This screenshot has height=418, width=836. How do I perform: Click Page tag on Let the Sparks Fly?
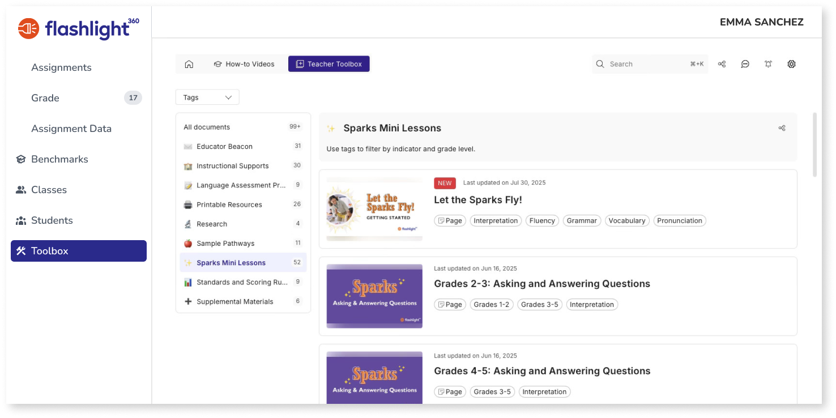click(x=450, y=221)
